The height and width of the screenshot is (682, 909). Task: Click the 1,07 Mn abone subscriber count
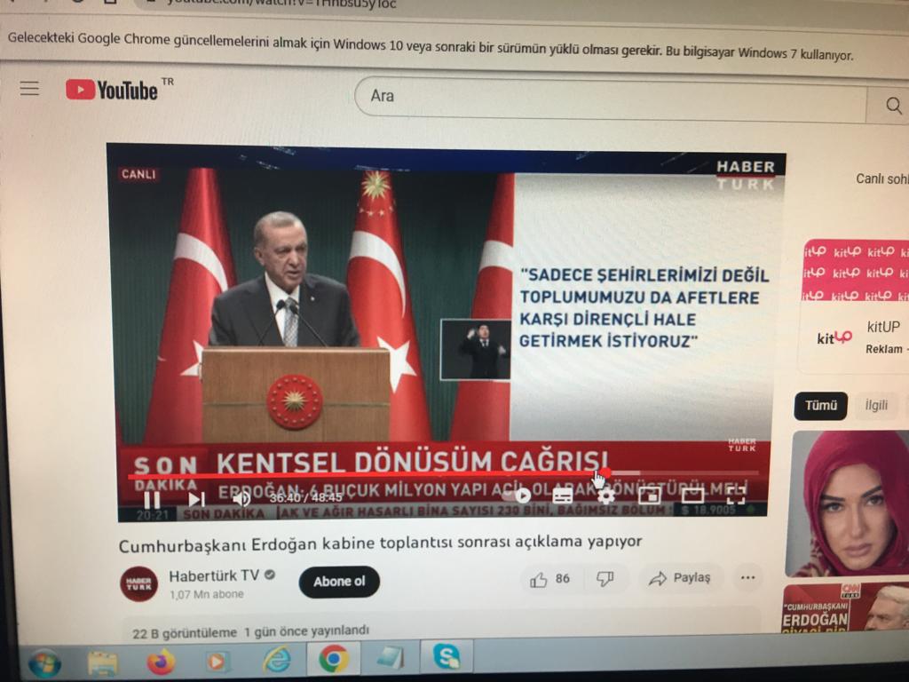[x=206, y=594]
